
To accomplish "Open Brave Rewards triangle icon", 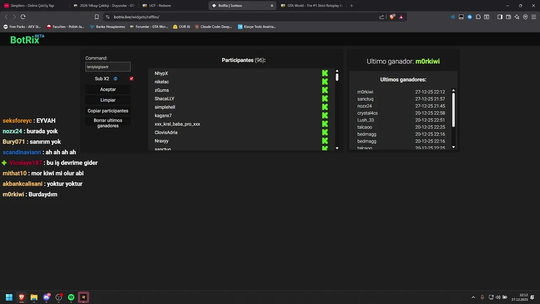I will [x=401, y=17].
